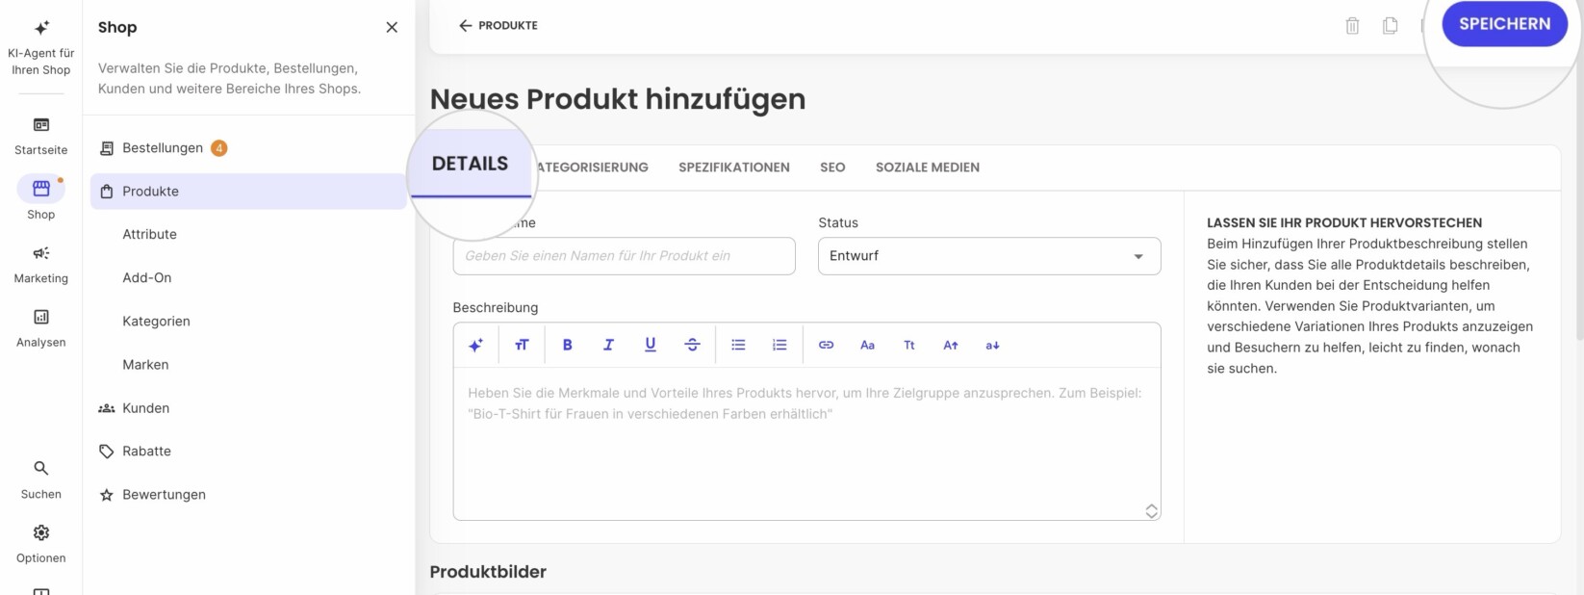
Task: Click the uppercase A-arrow-up icon
Action: click(x=951, y=345)
